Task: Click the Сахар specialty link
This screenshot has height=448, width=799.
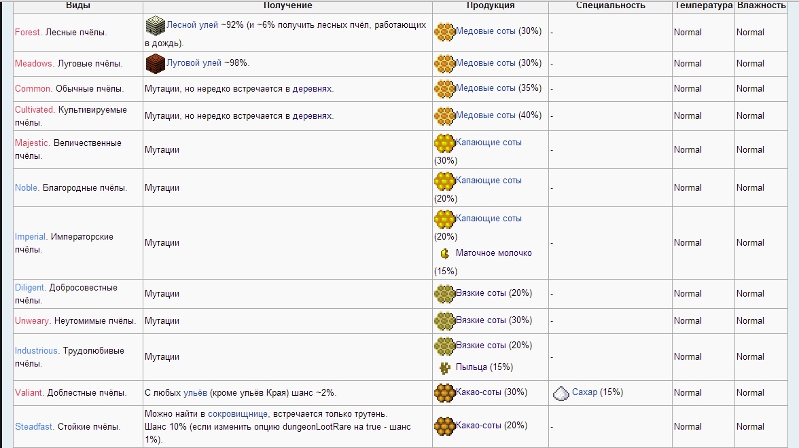Action: [584, 392]
